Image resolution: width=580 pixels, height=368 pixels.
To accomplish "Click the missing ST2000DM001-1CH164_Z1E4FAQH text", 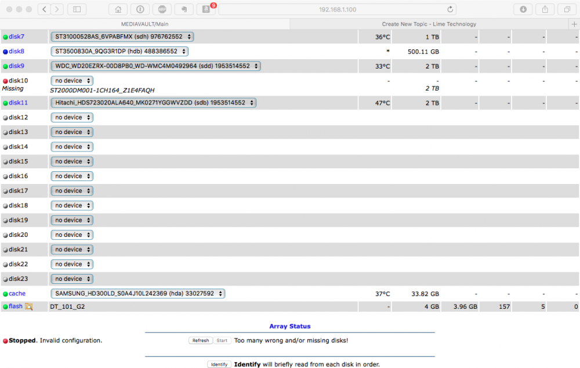I will 102,91.
